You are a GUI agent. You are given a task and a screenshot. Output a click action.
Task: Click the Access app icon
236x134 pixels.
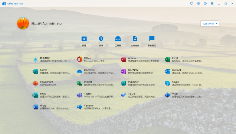pos(123,59)
